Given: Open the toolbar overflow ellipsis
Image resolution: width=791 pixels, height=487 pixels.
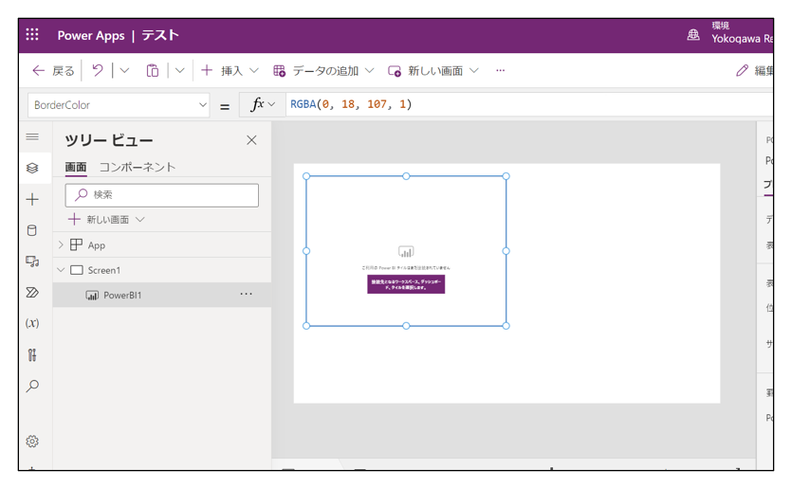Looking at the screenshot, I should pyautogui.click(x=500, y=70).
